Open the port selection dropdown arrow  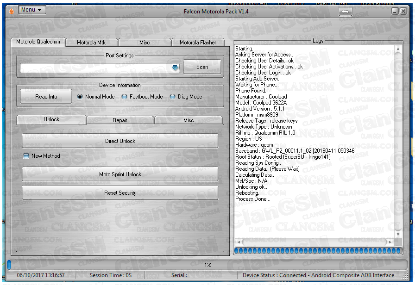[175, 68]
